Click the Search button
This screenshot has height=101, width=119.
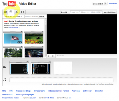click(41, 16)
